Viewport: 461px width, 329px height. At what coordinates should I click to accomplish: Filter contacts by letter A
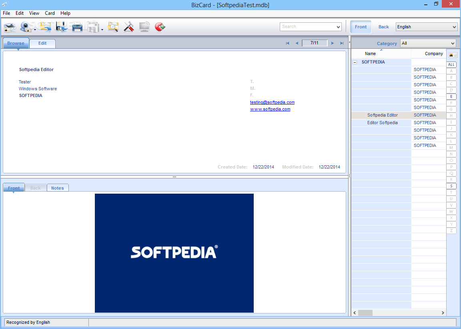pyautogui.click(x=451, y=71)
